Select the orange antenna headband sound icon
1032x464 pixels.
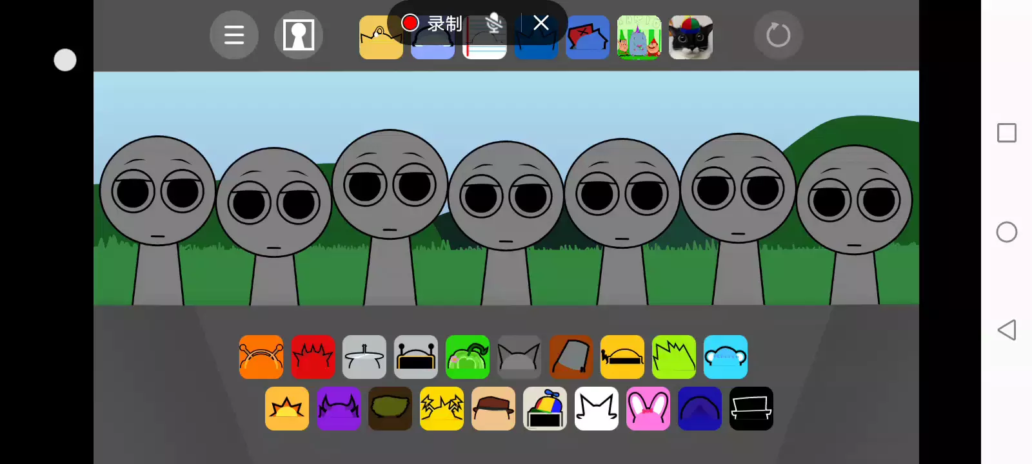tap(261, 357)
